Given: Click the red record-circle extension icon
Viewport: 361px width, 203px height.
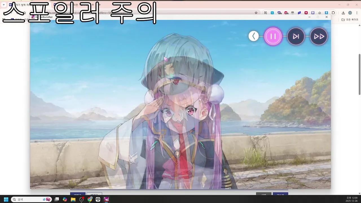Looking at the screenshot, I should (x=306, y=13).
